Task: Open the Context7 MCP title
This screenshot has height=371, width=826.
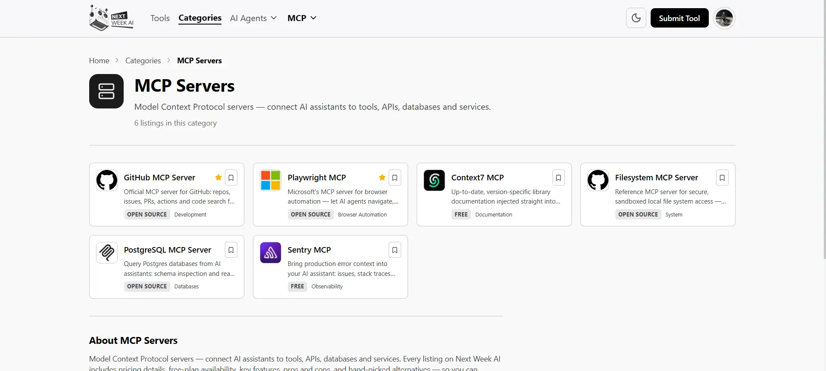Action: tap(477, 178)
